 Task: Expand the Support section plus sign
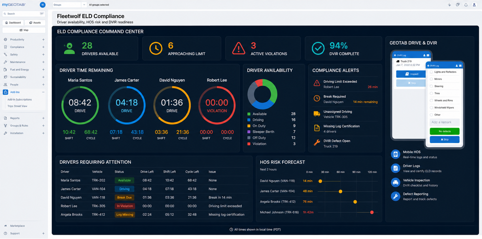43,233
